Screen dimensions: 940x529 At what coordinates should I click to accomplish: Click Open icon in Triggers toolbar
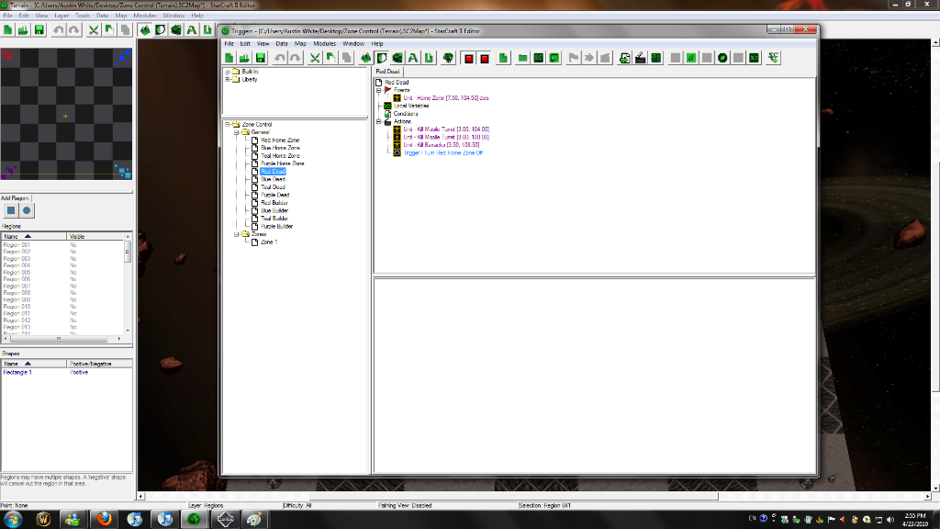tap(244, 58)
